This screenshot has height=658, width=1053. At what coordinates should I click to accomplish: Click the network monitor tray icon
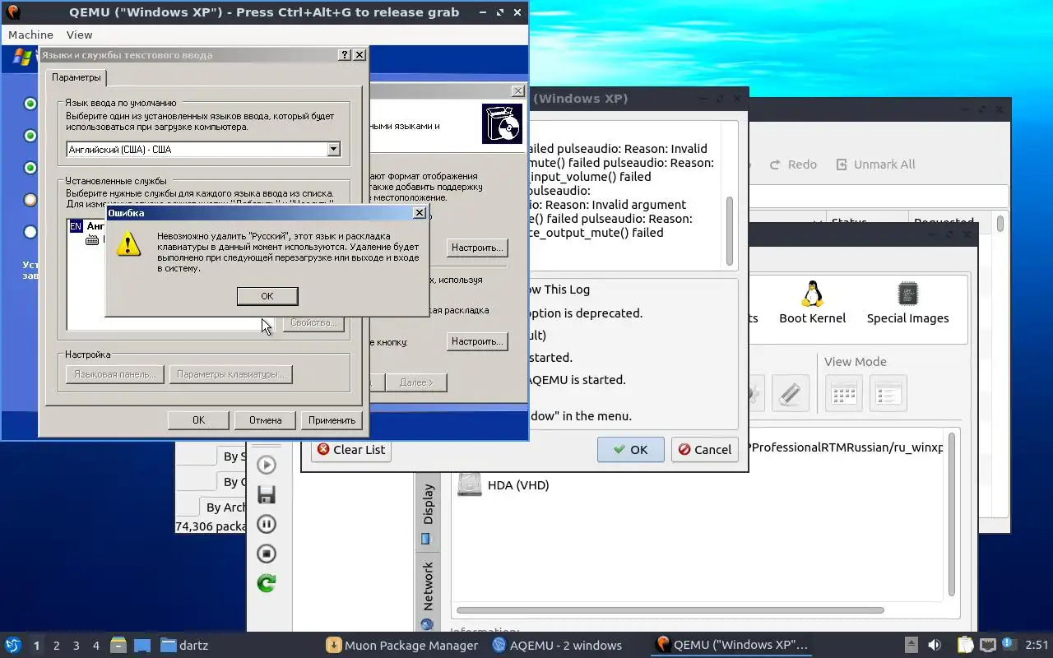pyautogui.click(x=988, y=645)
